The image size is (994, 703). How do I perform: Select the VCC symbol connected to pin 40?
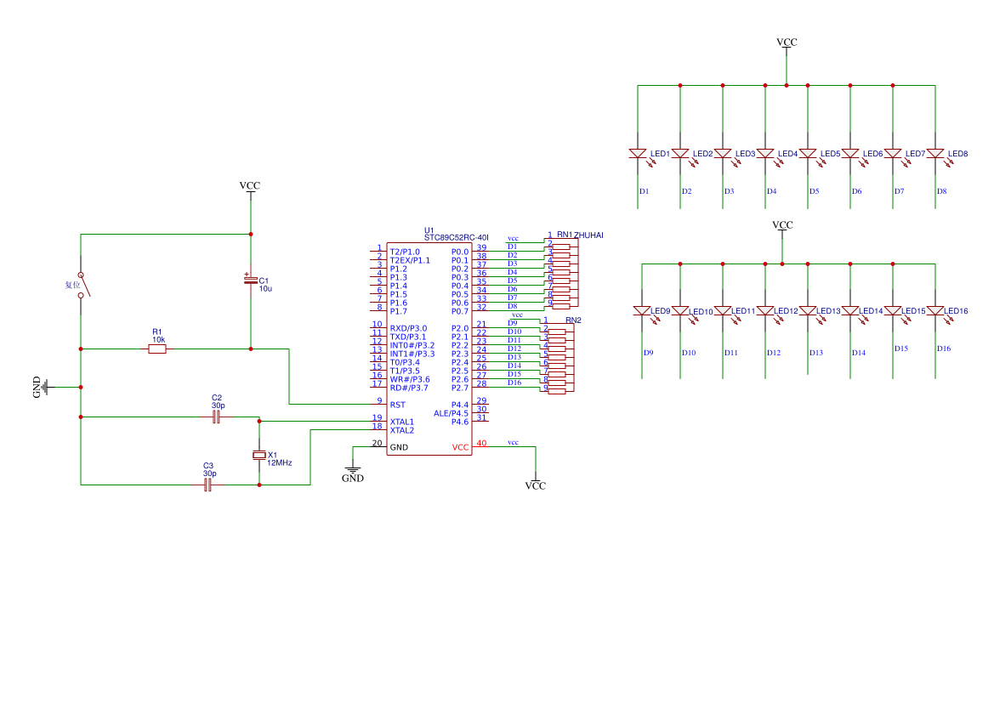click(x=535, y=483)
